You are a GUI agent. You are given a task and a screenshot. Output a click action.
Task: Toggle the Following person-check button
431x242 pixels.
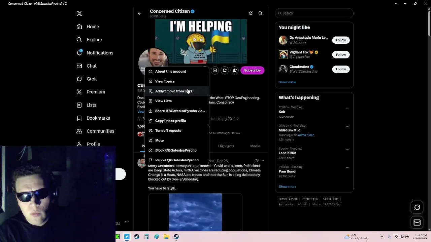coord(234,70)
